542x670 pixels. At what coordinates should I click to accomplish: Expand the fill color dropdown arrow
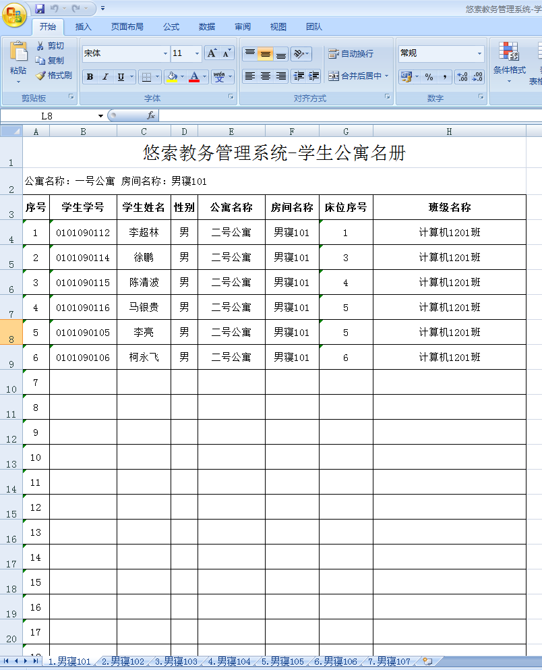tap(183, 77)
